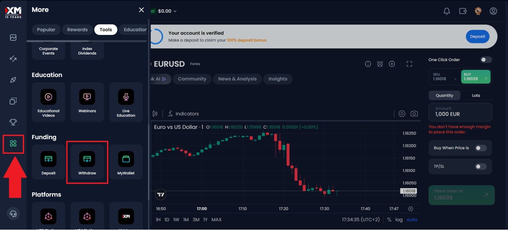The image size is (508, 231).
Task: Open support headset icon in sidebar
Action: point(13,214)
